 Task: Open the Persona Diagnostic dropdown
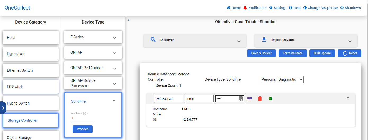point(290,79)
